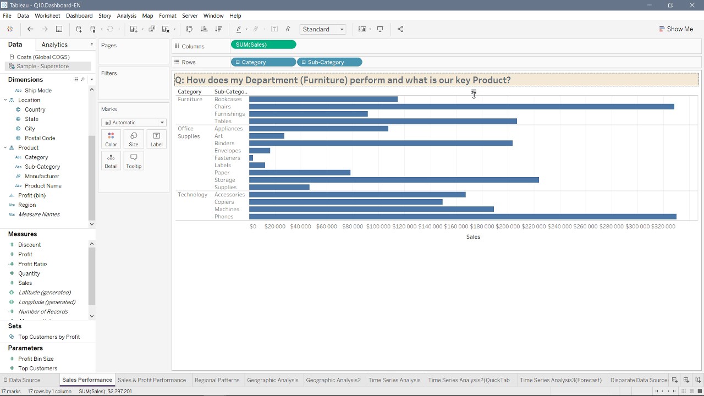Collapse the Product folder in Dimensions
The height and width of the screenshot is (396, 704).
tap(5, 148)
